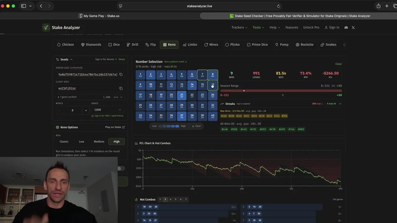Open the Snakes game tab
The height and width of the screenshot is (223, 397).
coord(328,45)
